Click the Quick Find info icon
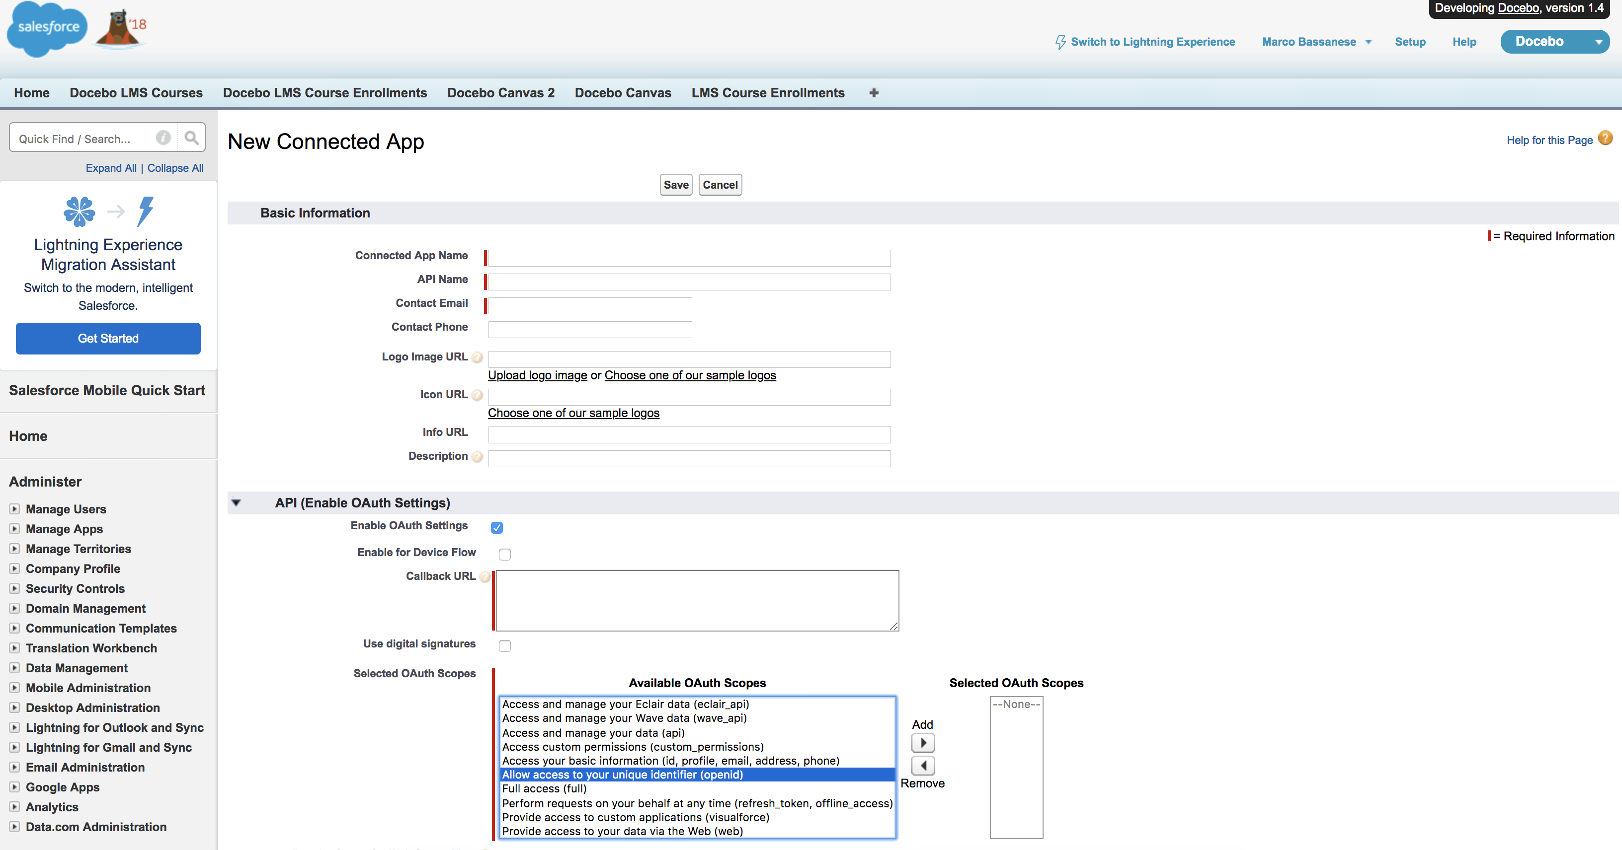 coord(163,138)
